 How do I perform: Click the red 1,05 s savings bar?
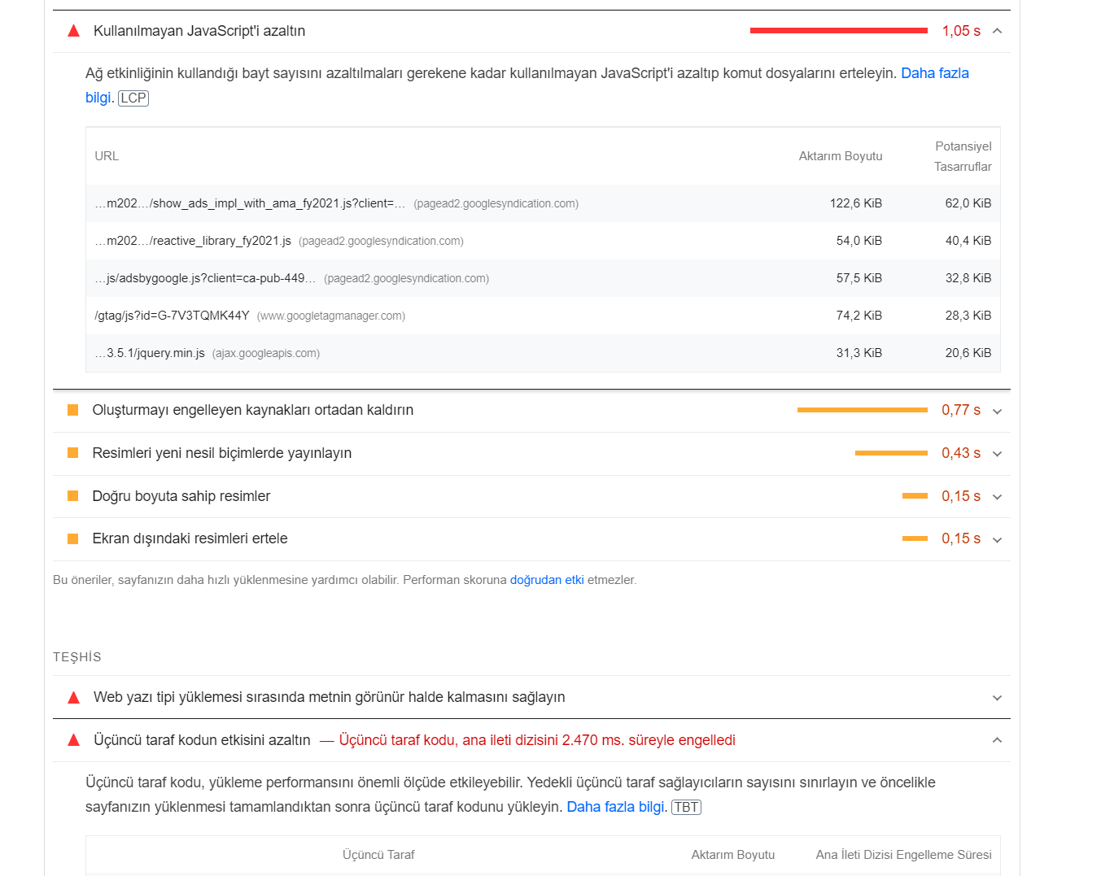point(839,31)
